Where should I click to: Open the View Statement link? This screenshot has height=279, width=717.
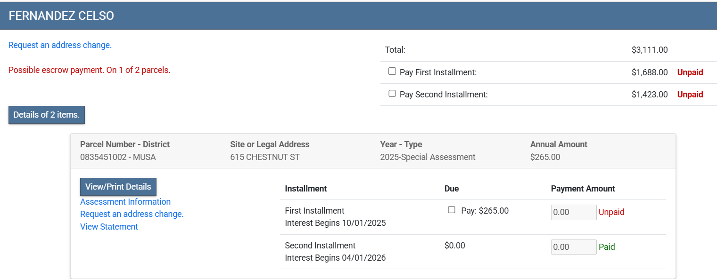pos(109,227)
